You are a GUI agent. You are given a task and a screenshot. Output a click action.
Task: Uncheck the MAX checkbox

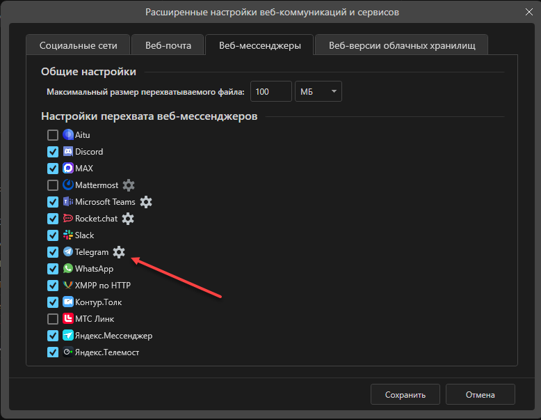pyautogui.click(x=53, y=169)
